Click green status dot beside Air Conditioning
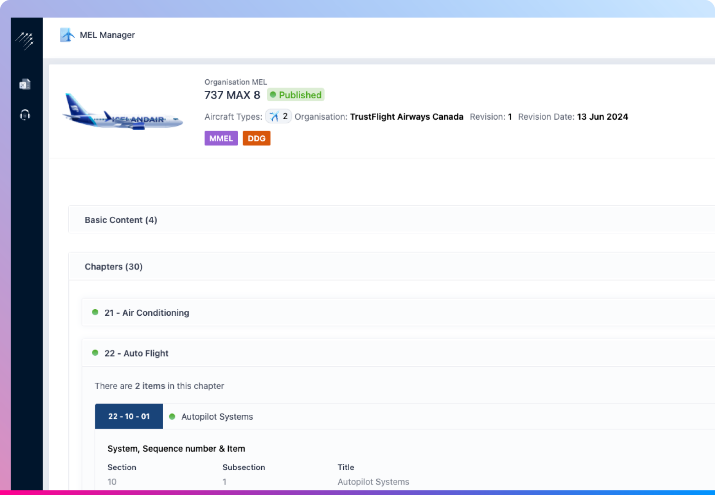The image size is (715, 495). click(x=95, y=312)
